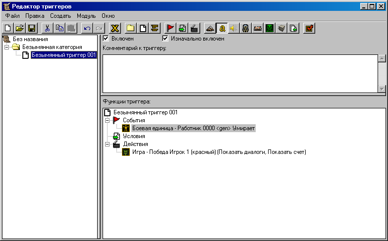Image resolution: width=388 pixels, height=241 pixels.
Task: Collapse the "Безымянная категория" tree node
Action: click(x=6, y=47)
